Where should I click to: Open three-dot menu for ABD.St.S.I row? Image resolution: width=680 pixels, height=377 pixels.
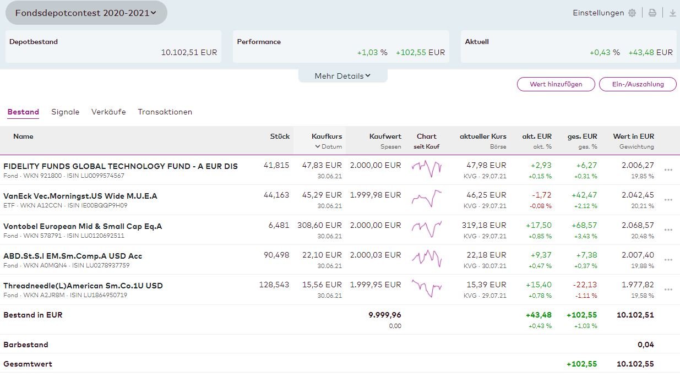668,260
